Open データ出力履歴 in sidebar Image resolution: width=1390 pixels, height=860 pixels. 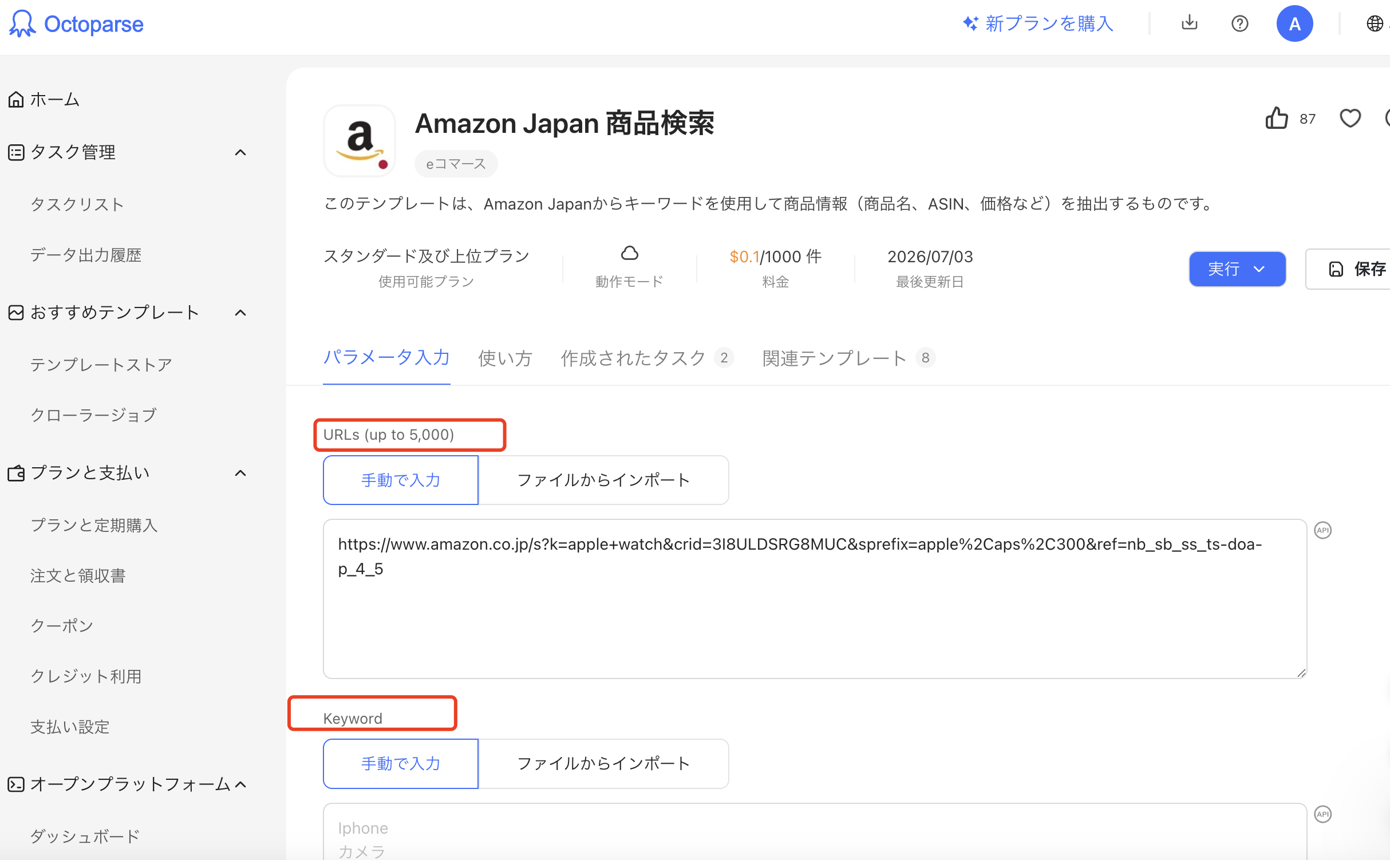(86, 255)
